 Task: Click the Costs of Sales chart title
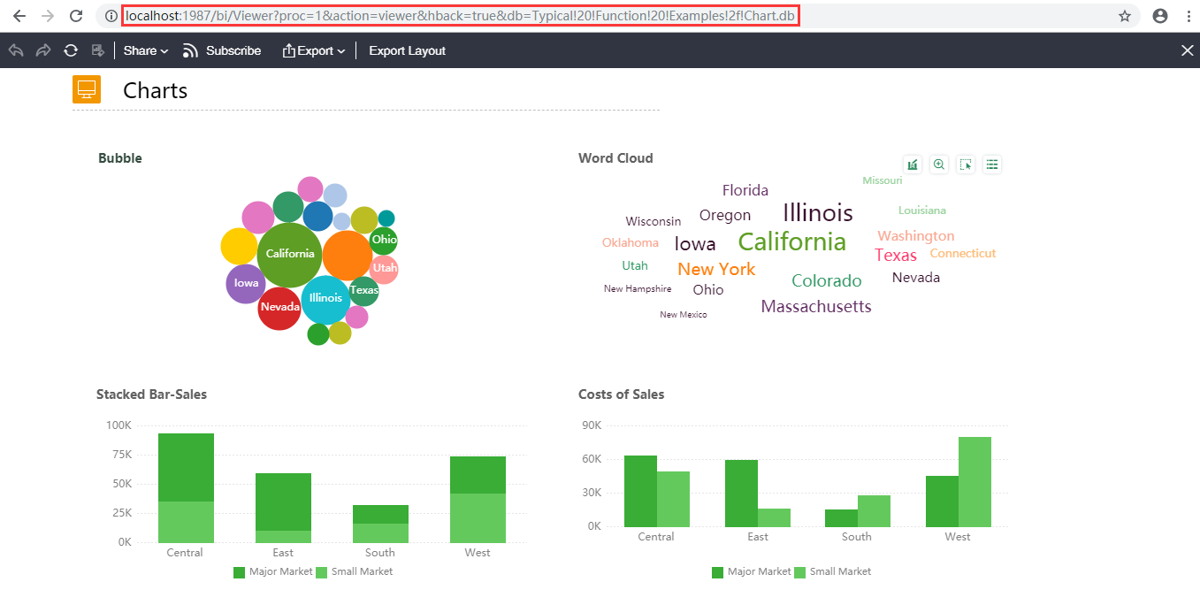pyautogui.click(x=621, y=394)
